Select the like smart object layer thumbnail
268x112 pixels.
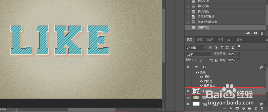[x=196, y=91]
